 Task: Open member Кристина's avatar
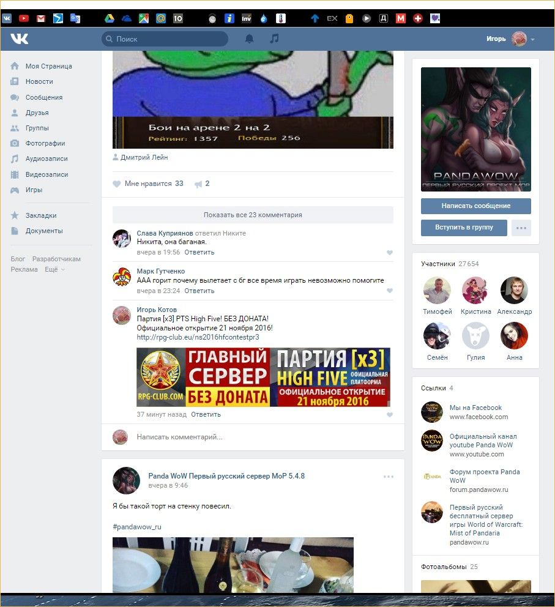(475, 290)
